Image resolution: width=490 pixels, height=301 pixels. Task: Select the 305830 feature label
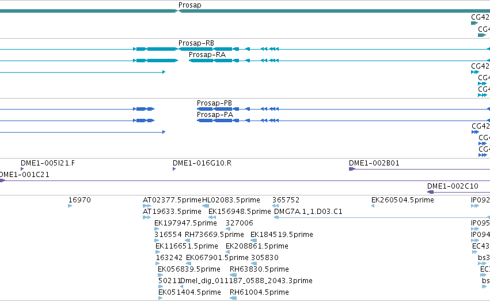coord(265,258)
